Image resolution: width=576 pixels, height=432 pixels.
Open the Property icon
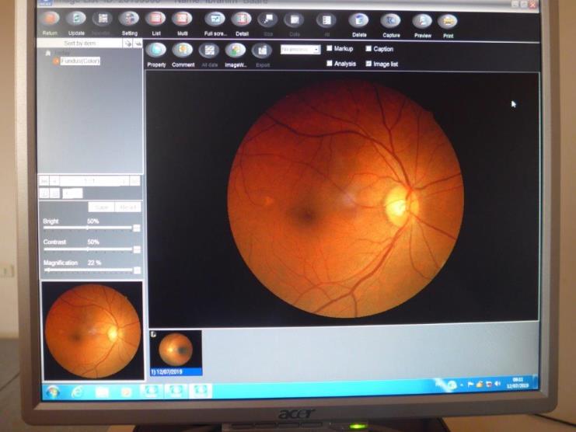click(x=156, y=50)
